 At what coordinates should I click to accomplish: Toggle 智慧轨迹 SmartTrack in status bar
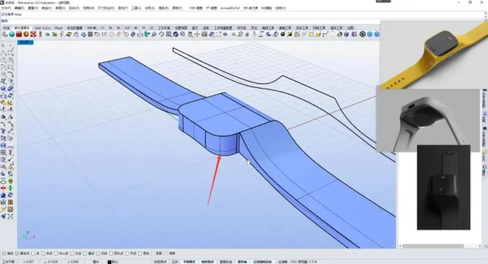(226, 262)
